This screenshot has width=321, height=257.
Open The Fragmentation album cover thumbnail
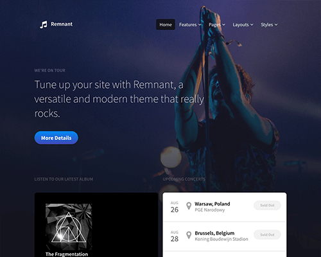point(69,227)
